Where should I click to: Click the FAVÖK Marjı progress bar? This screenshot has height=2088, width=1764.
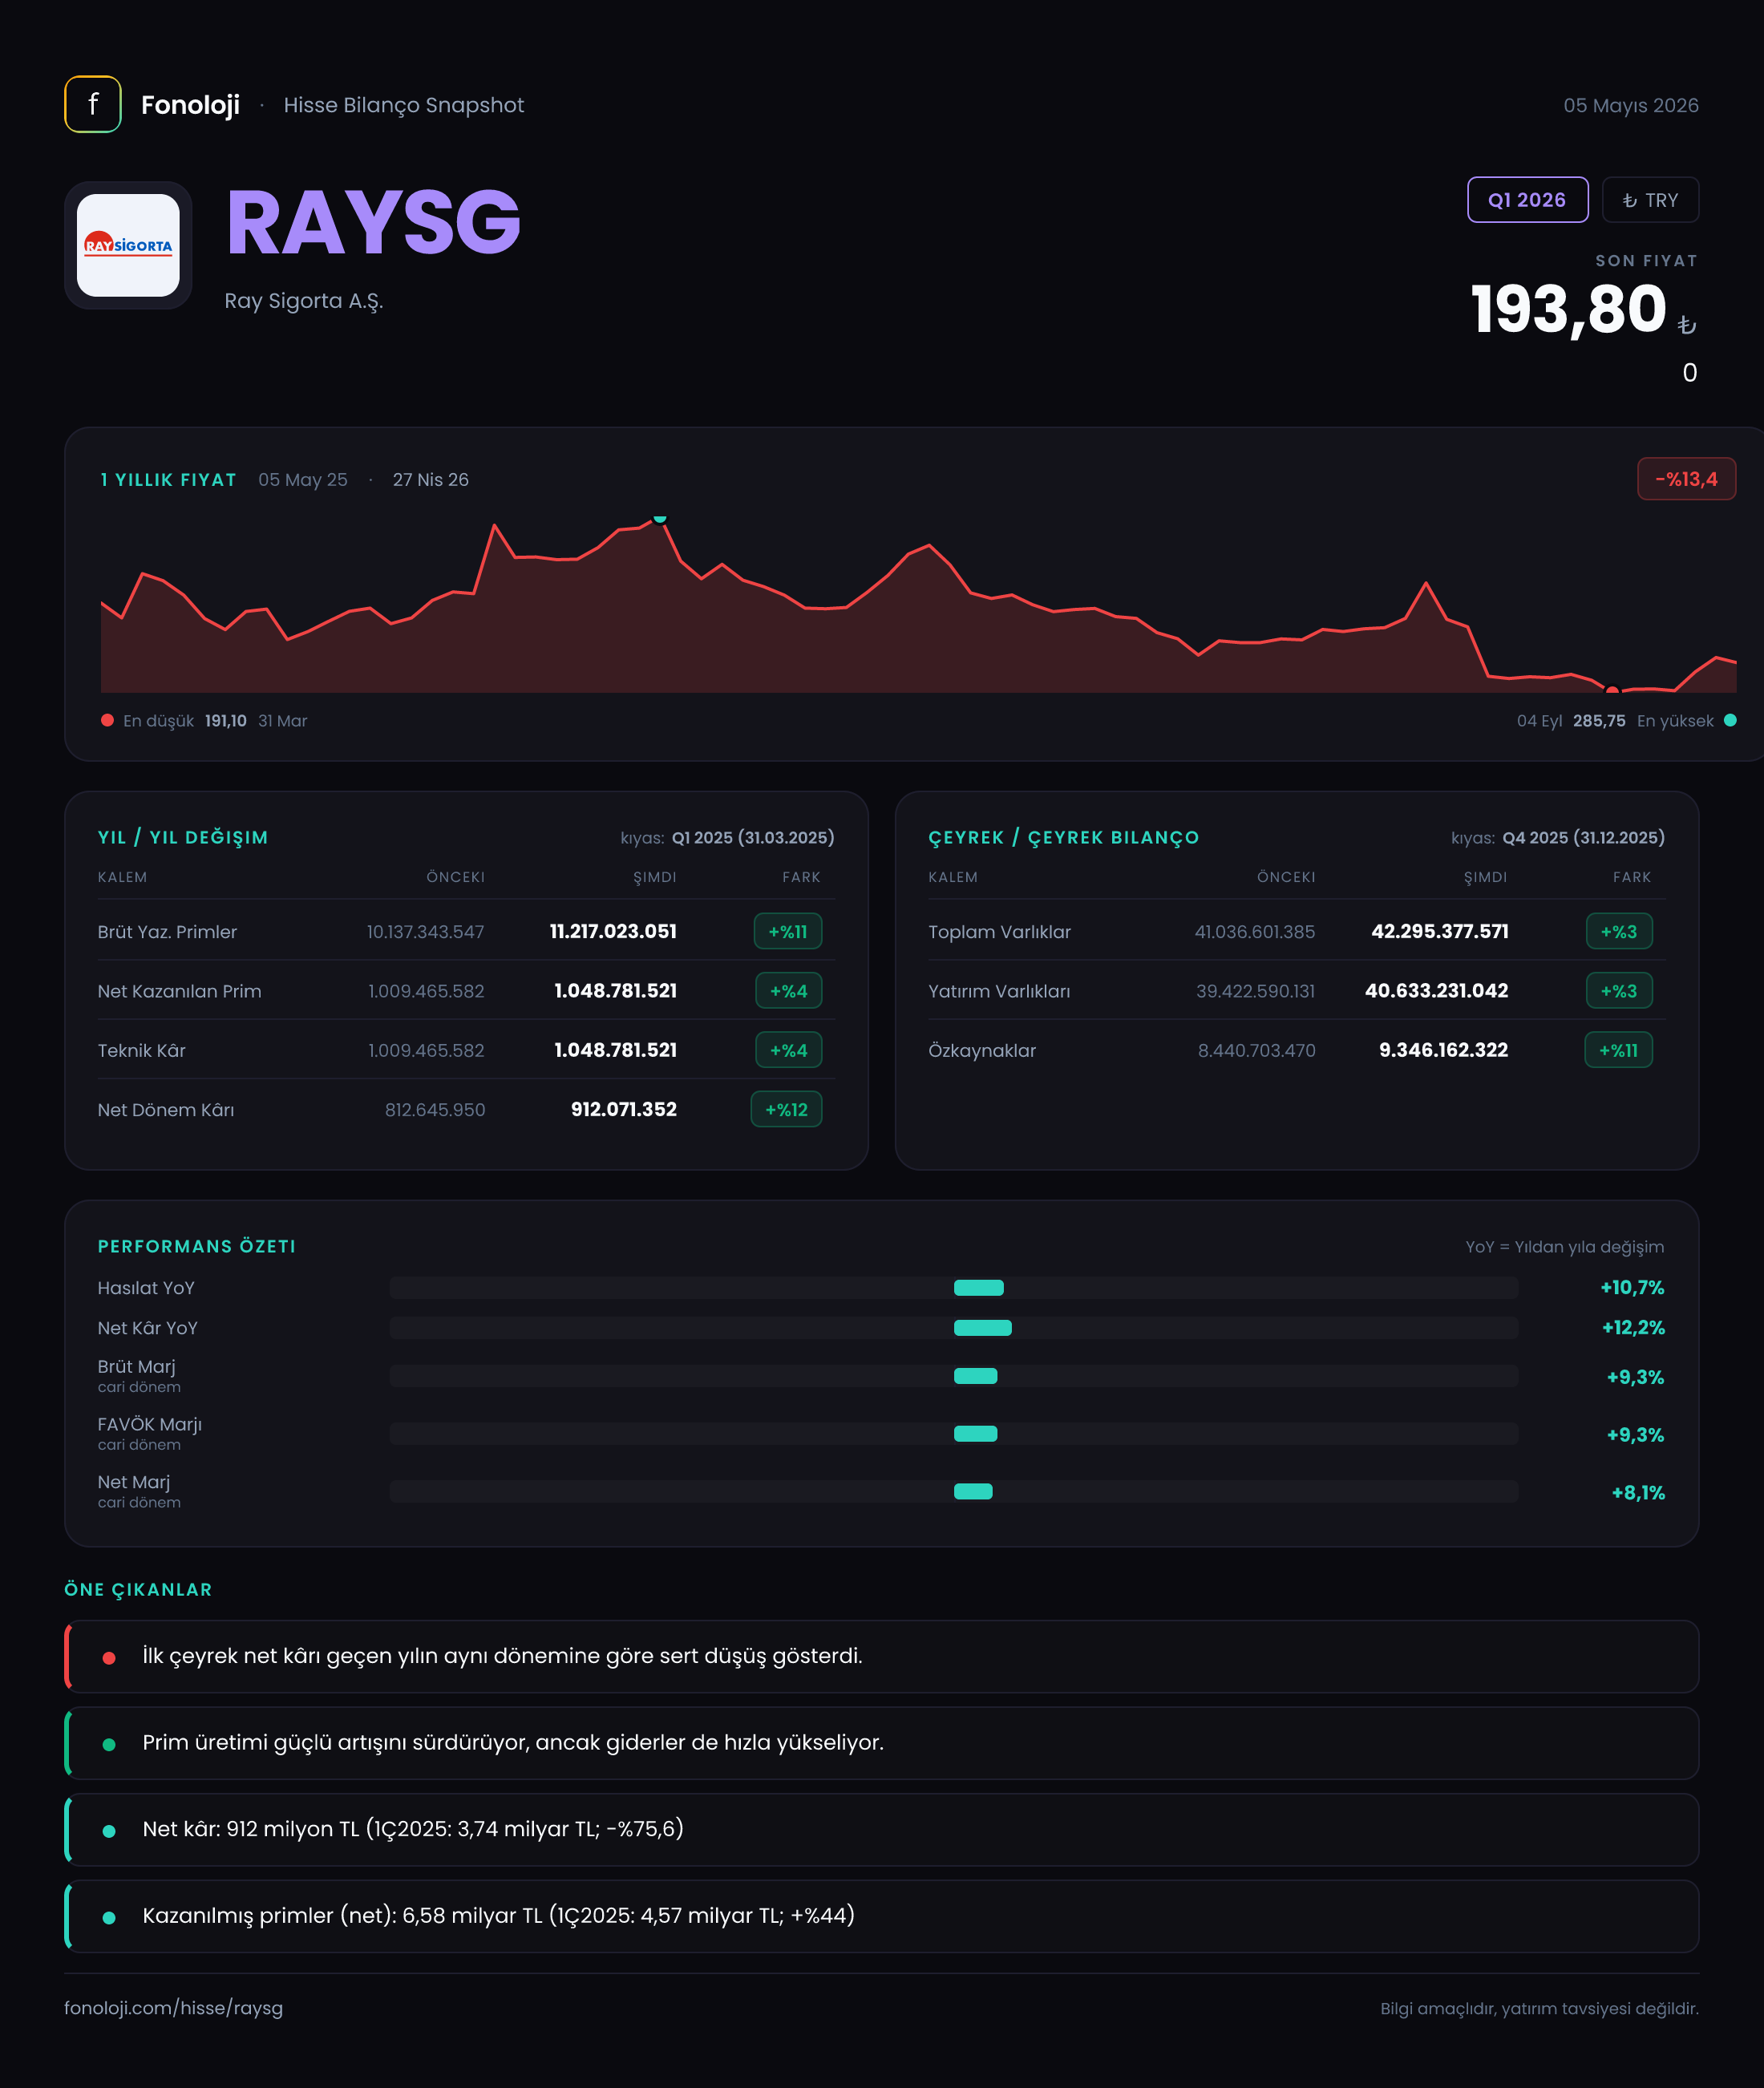[954, 1434]
